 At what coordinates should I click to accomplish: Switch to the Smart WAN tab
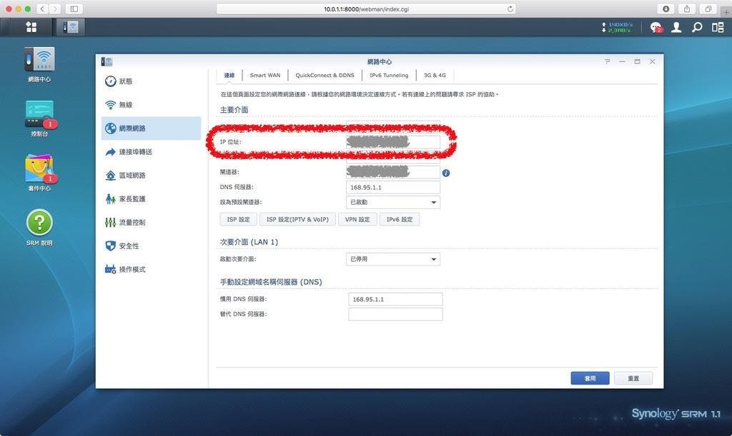264,75
